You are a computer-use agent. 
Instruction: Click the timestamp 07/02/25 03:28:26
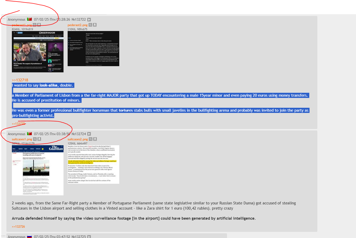click(x=52, y=19)
